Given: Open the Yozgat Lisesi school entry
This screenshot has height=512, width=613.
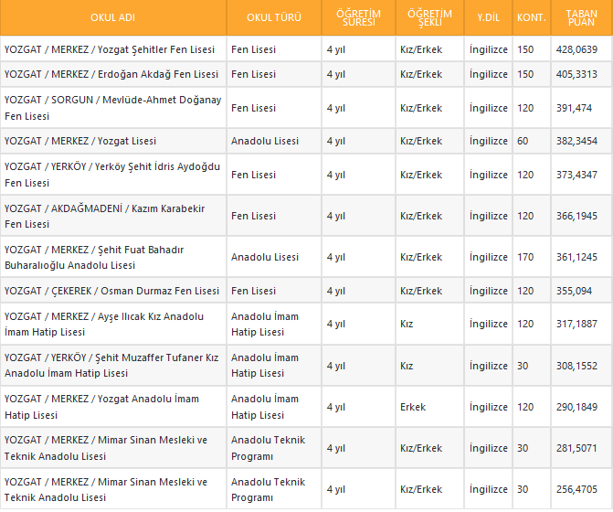Looking at the screenshot, I should (80, 141).
